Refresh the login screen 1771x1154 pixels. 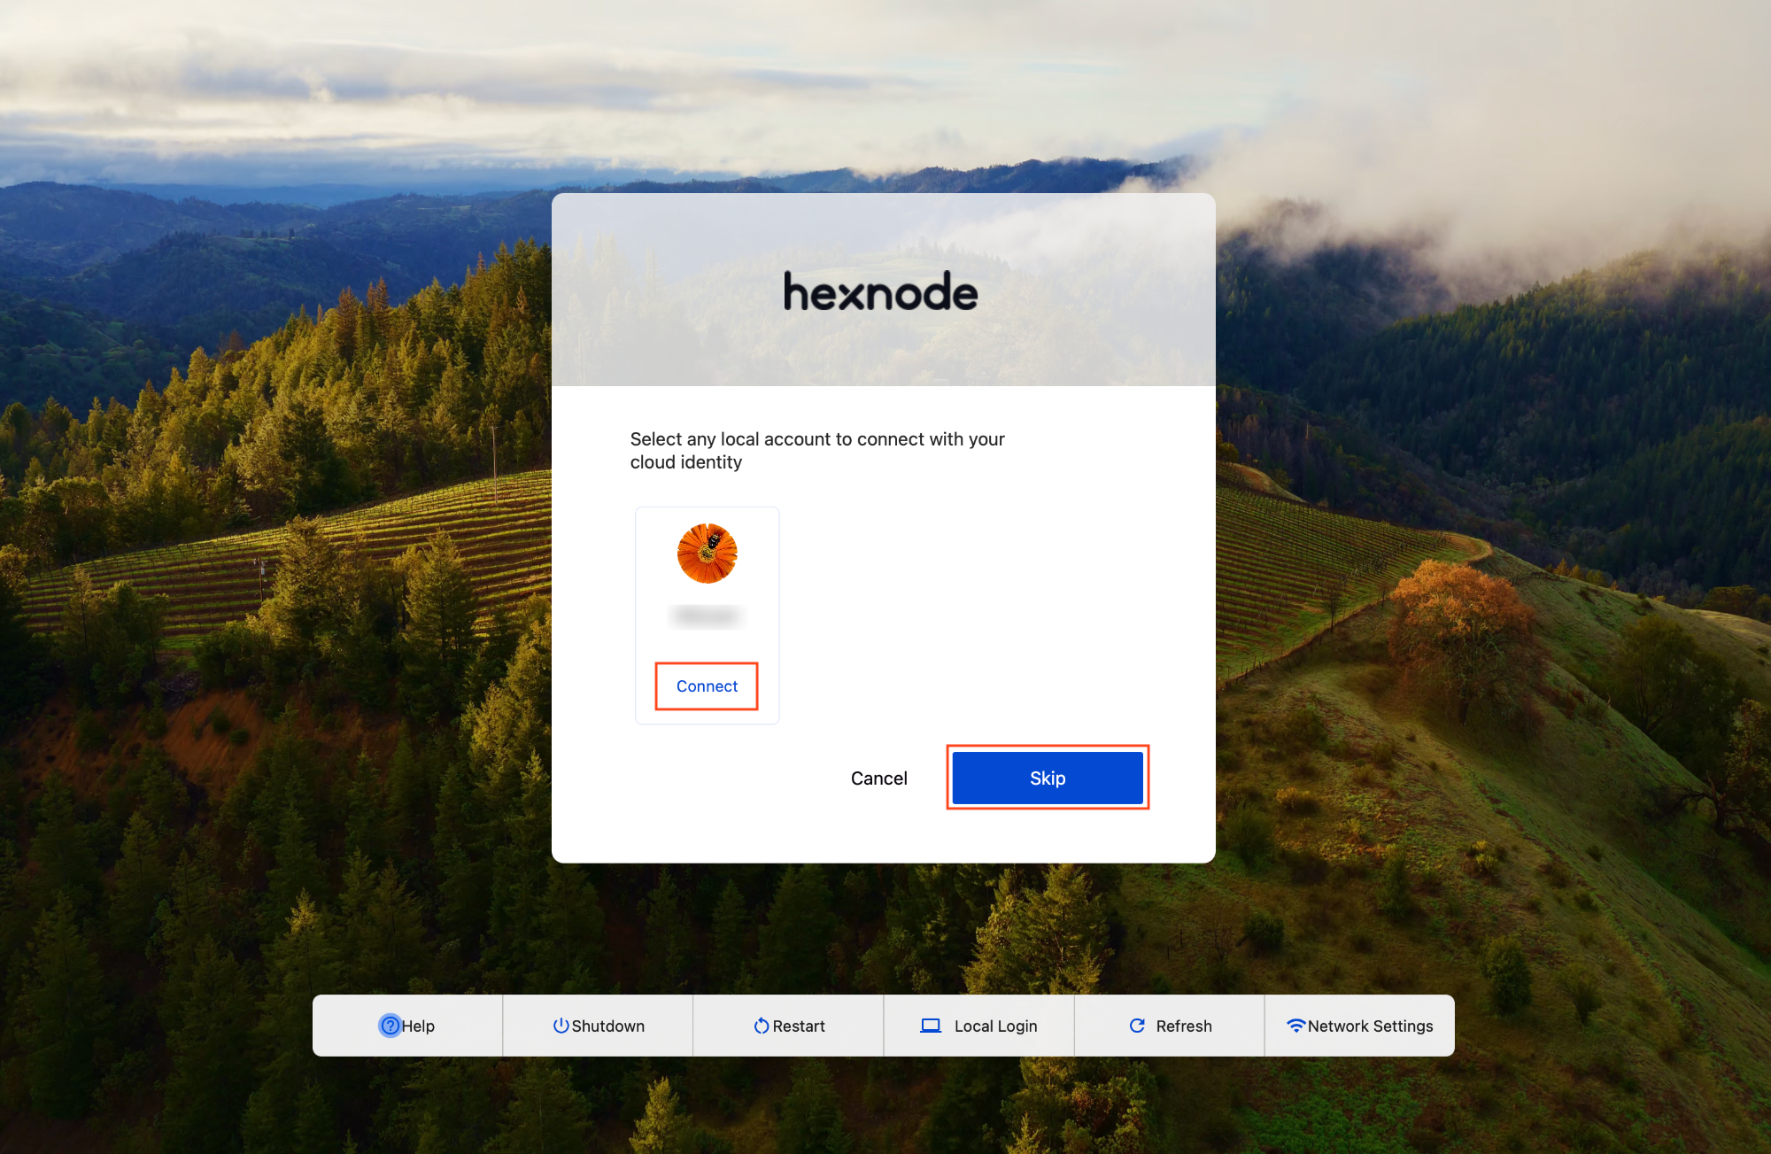click(x=1169, y=1026)
